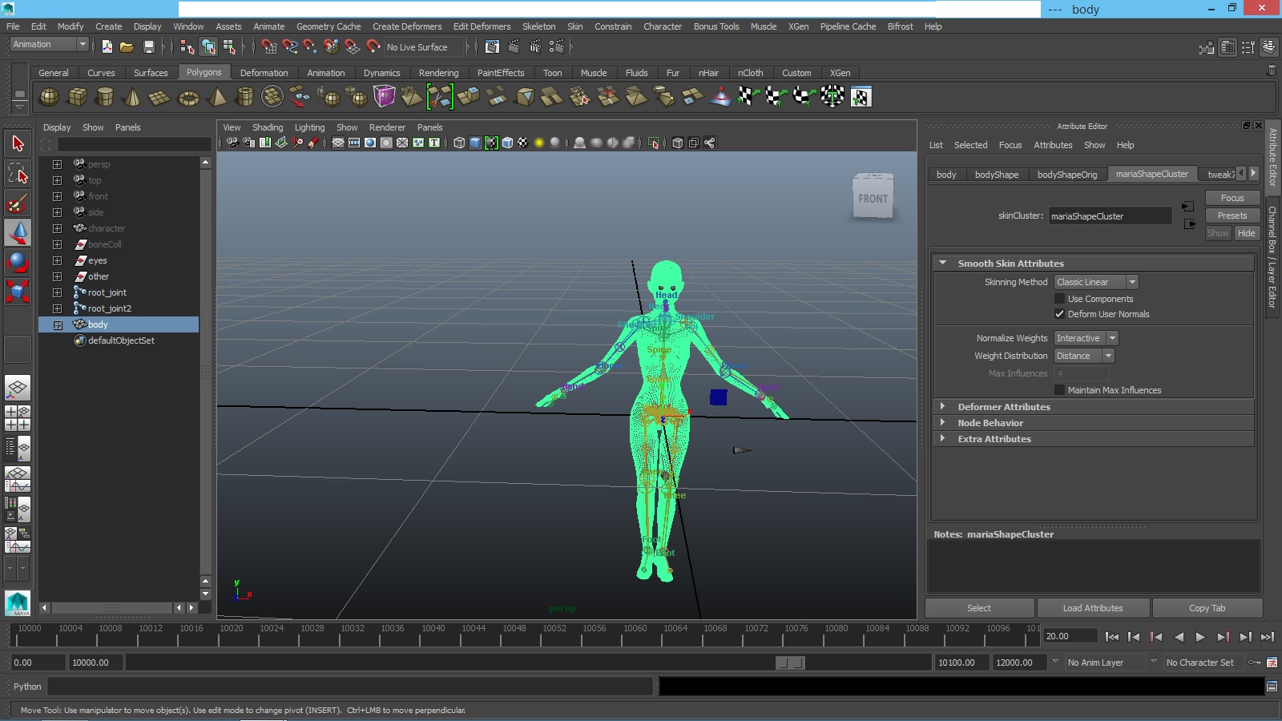Click the time range slider handle
This screenshot has height=721, width=1282.
(791, 663)
